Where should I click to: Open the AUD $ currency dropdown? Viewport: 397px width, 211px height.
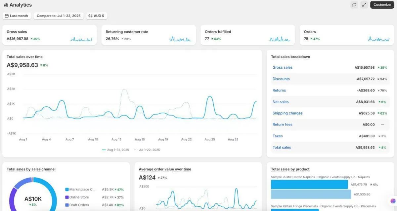[96, 16]
